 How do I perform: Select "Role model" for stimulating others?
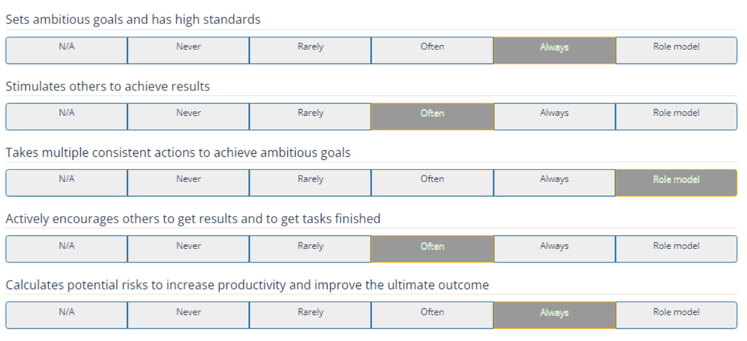point(676,116)
